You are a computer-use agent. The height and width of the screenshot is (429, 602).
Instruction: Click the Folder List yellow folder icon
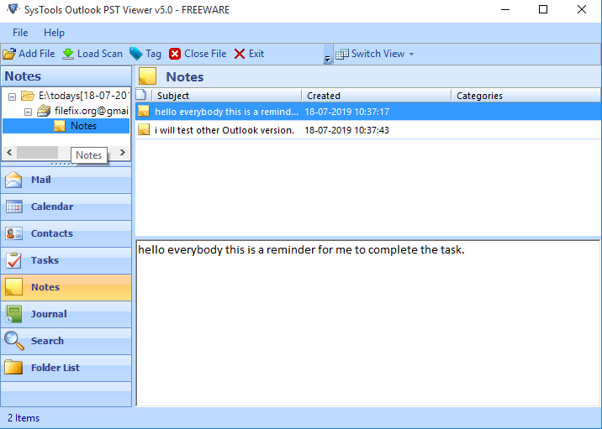(x=13, y=367)
